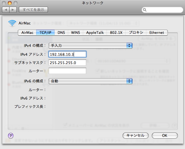Open IPv4 の構成 dropdown showing 手入力
This screenshot has height=149, width=185.
click(90, 46)
